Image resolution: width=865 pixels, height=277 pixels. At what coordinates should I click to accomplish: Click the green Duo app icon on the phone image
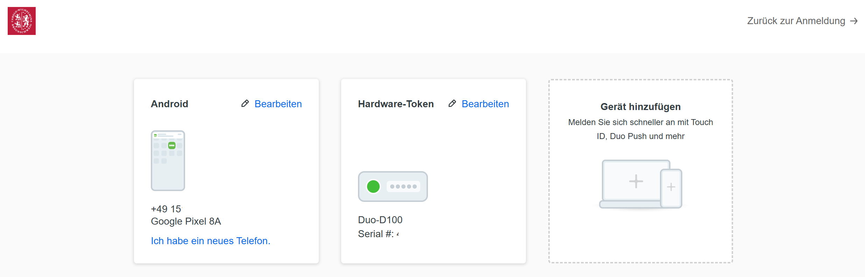pyautogui.click(x=172, y=145)
